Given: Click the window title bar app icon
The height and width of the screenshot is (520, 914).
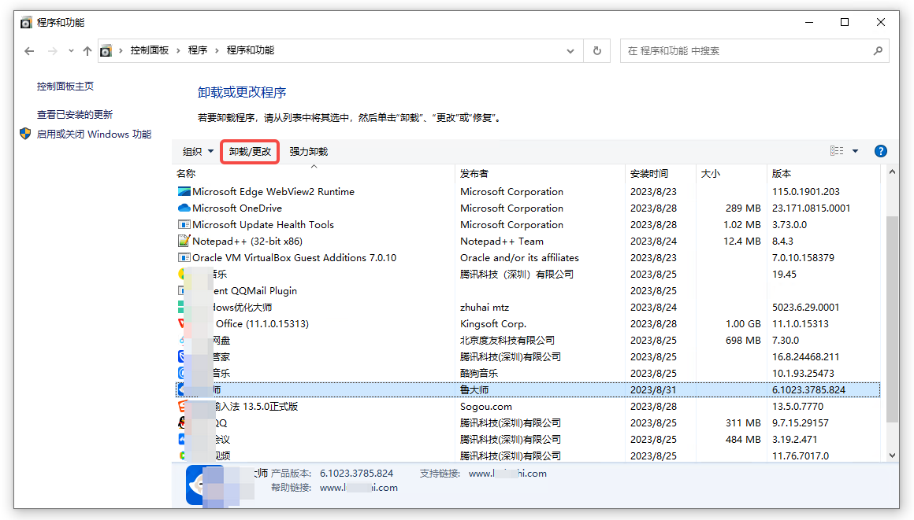Looking at the screenshot, I should [x=26, y=23].
